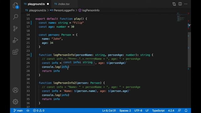Click the number 30 on line 17

(73, 27)
